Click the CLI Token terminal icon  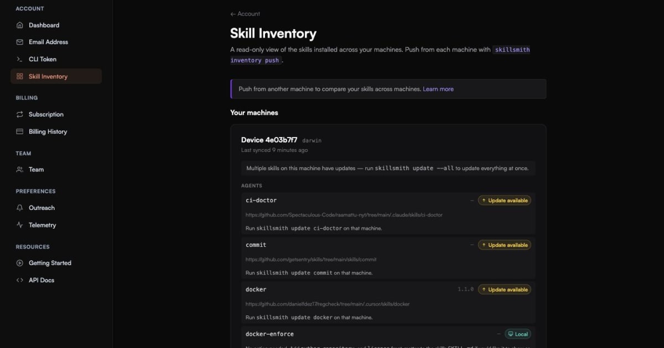20,59
